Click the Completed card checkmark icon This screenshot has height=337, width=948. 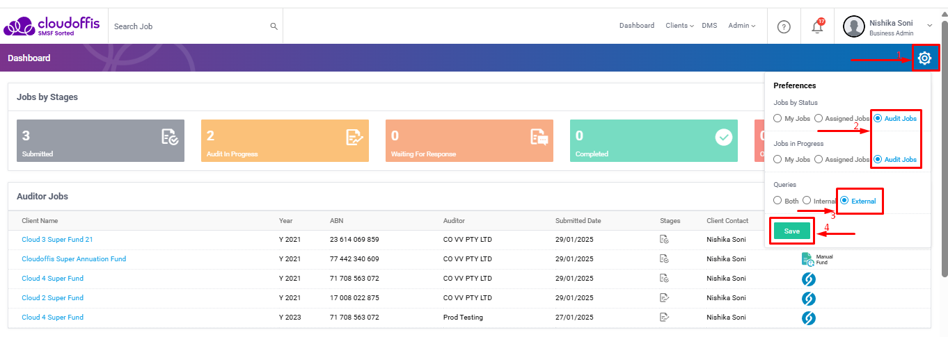pyautogui.click(x=724, y=137)
